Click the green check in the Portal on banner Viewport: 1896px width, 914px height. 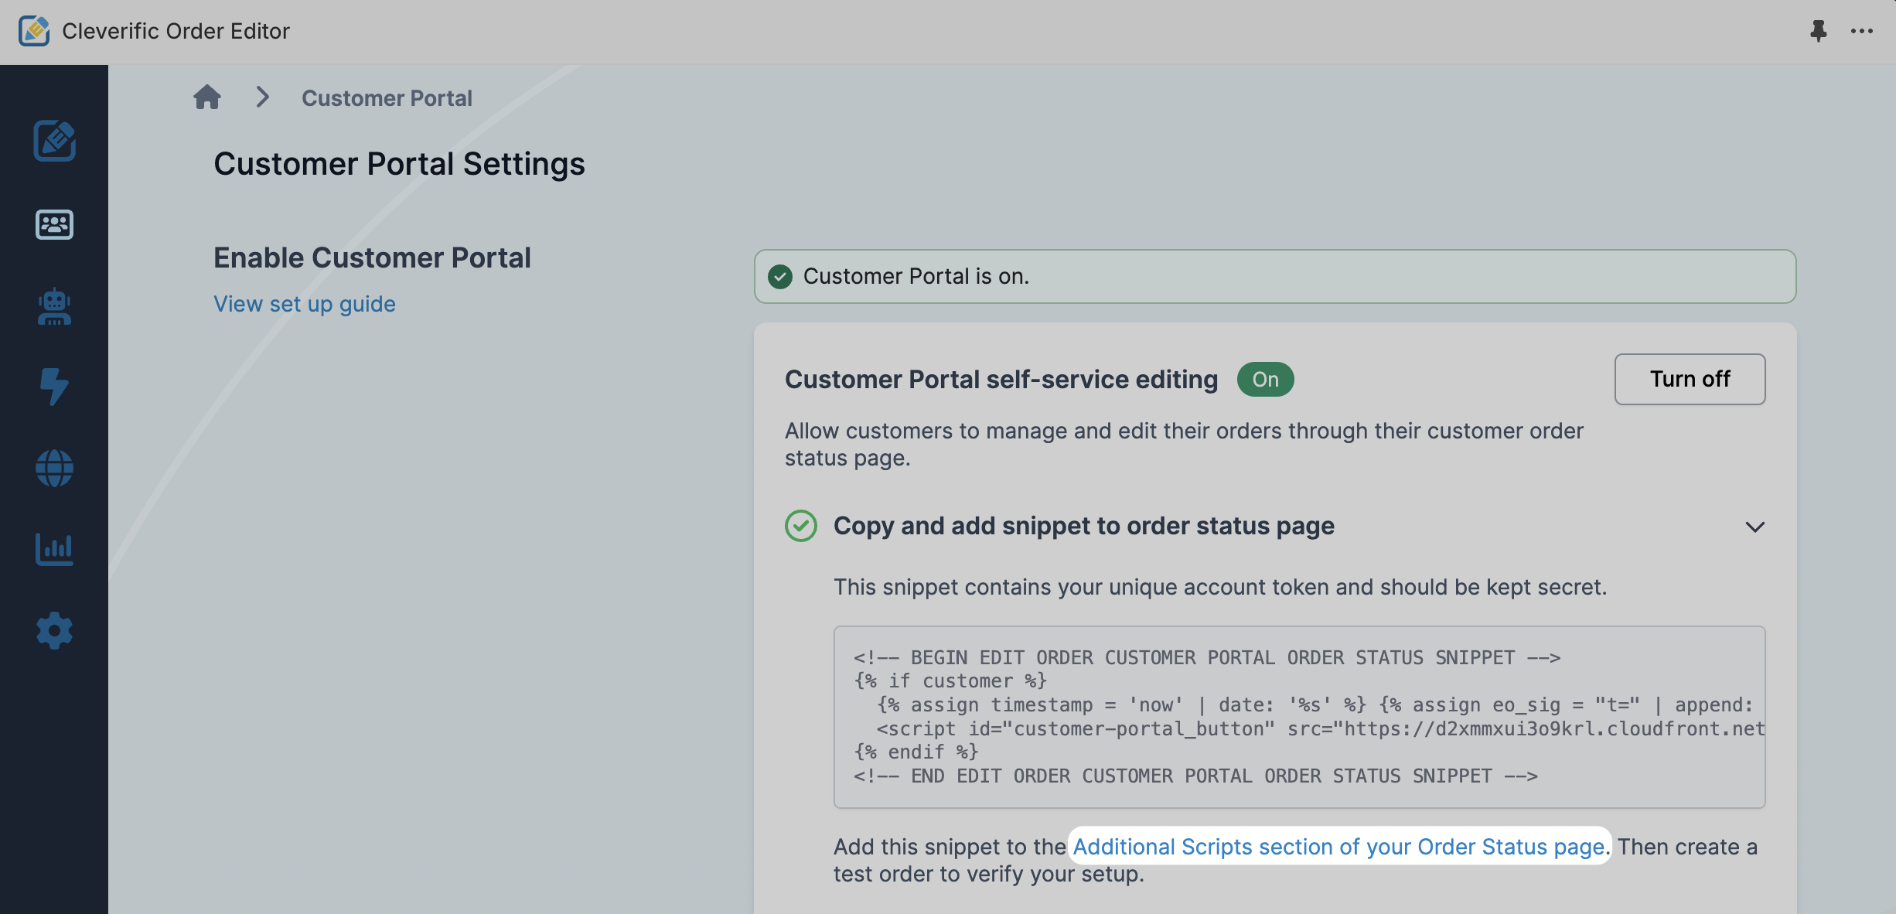pos(780,276)
